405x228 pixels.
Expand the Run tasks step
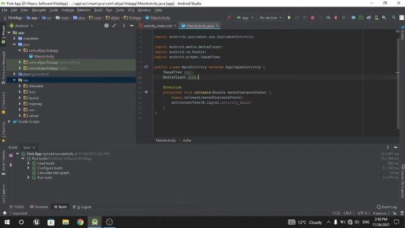pyautogui.click(x=28, y=177)
